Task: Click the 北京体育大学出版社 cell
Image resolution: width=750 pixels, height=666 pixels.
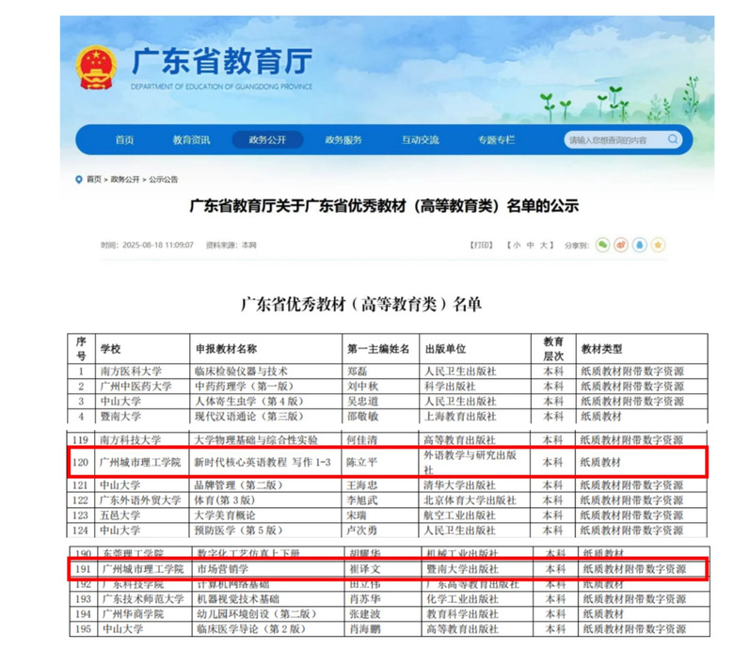Action: tap(471, 500)
